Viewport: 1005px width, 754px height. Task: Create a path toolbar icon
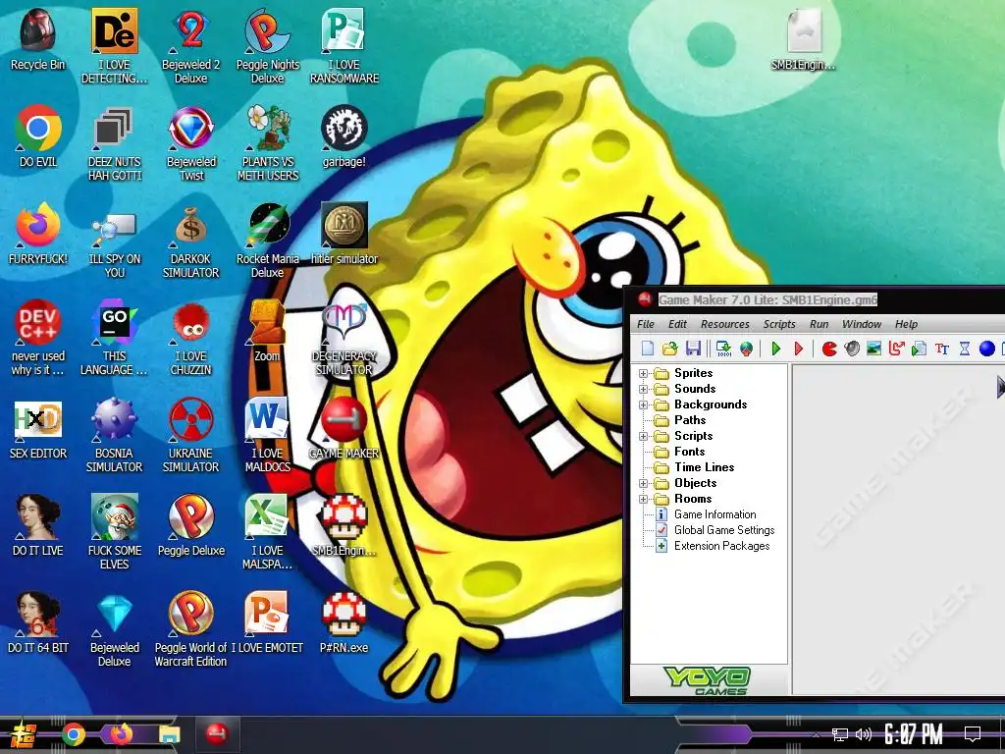click(x=897, y=349)
